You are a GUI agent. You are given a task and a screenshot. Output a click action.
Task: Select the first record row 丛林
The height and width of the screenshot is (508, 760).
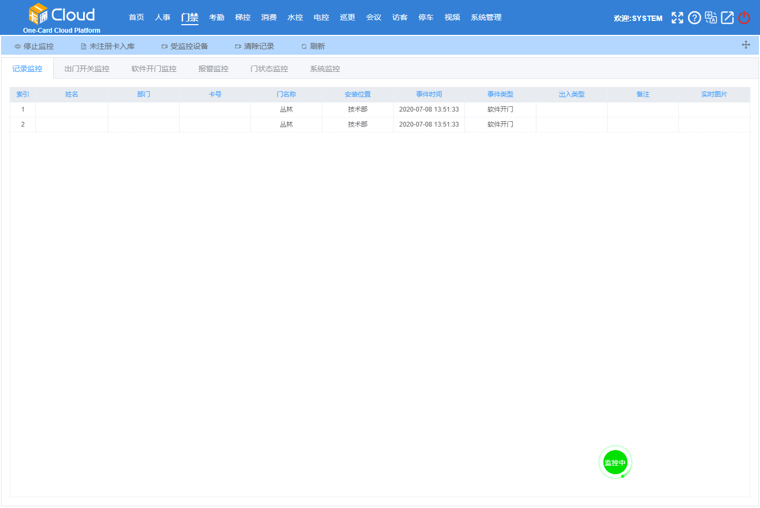(x=286, y=109)
